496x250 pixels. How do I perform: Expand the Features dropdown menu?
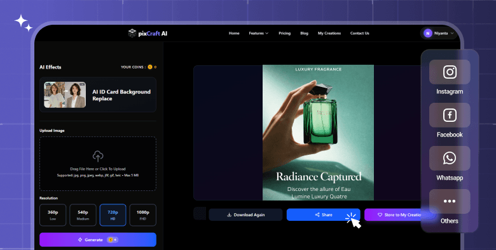click(x=258, y=33)
